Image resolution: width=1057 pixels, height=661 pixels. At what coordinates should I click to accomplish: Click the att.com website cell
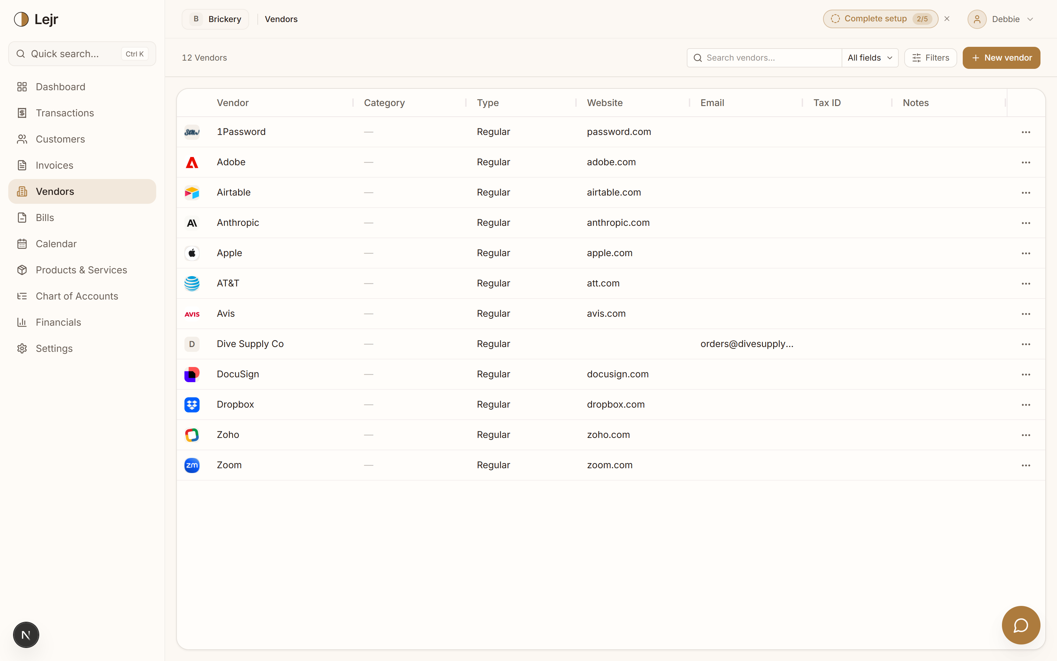pos(603,283)
